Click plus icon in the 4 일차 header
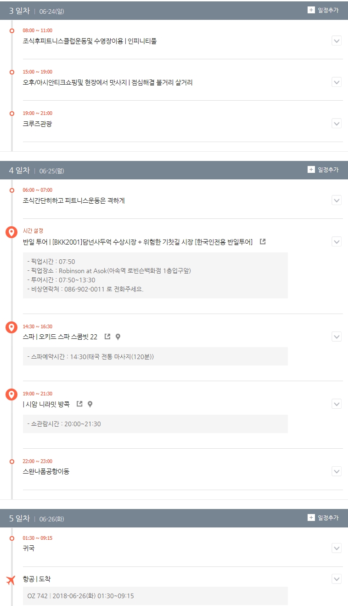The height and width of the screenshot is (606, 348). pyautogui.click(x=311, y=170)
